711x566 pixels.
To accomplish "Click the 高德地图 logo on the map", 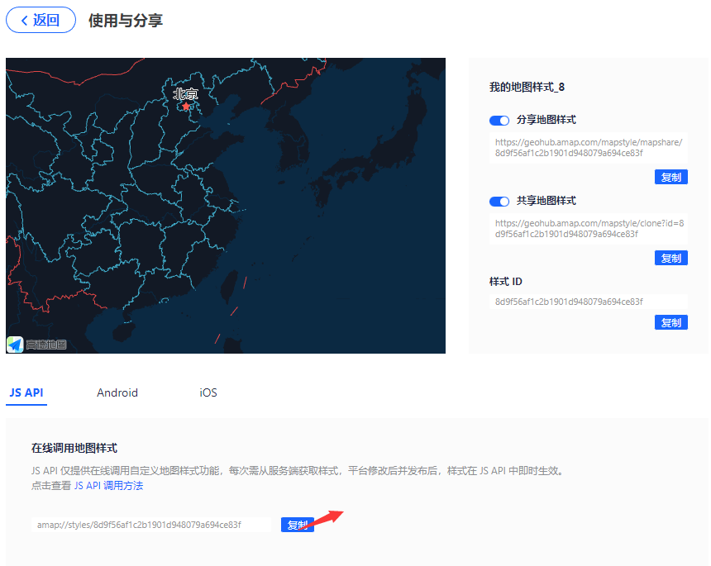I will pos(36,345).
